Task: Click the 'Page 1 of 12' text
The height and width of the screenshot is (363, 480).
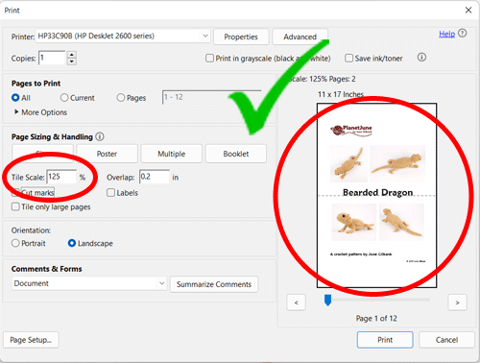Action: 376,318
